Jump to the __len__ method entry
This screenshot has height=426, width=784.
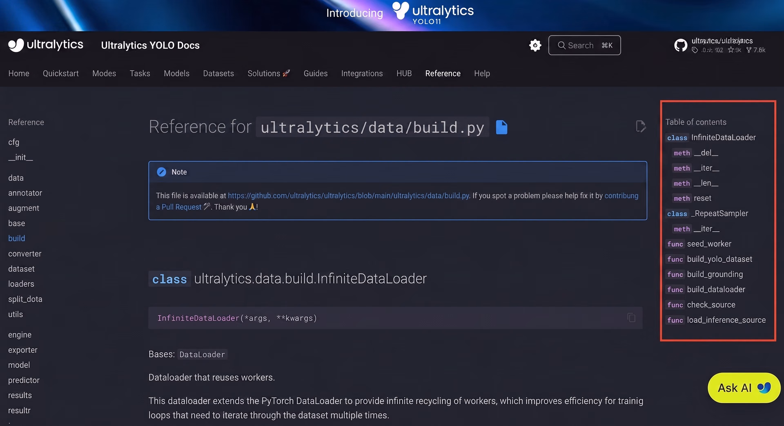pos(695,183)
